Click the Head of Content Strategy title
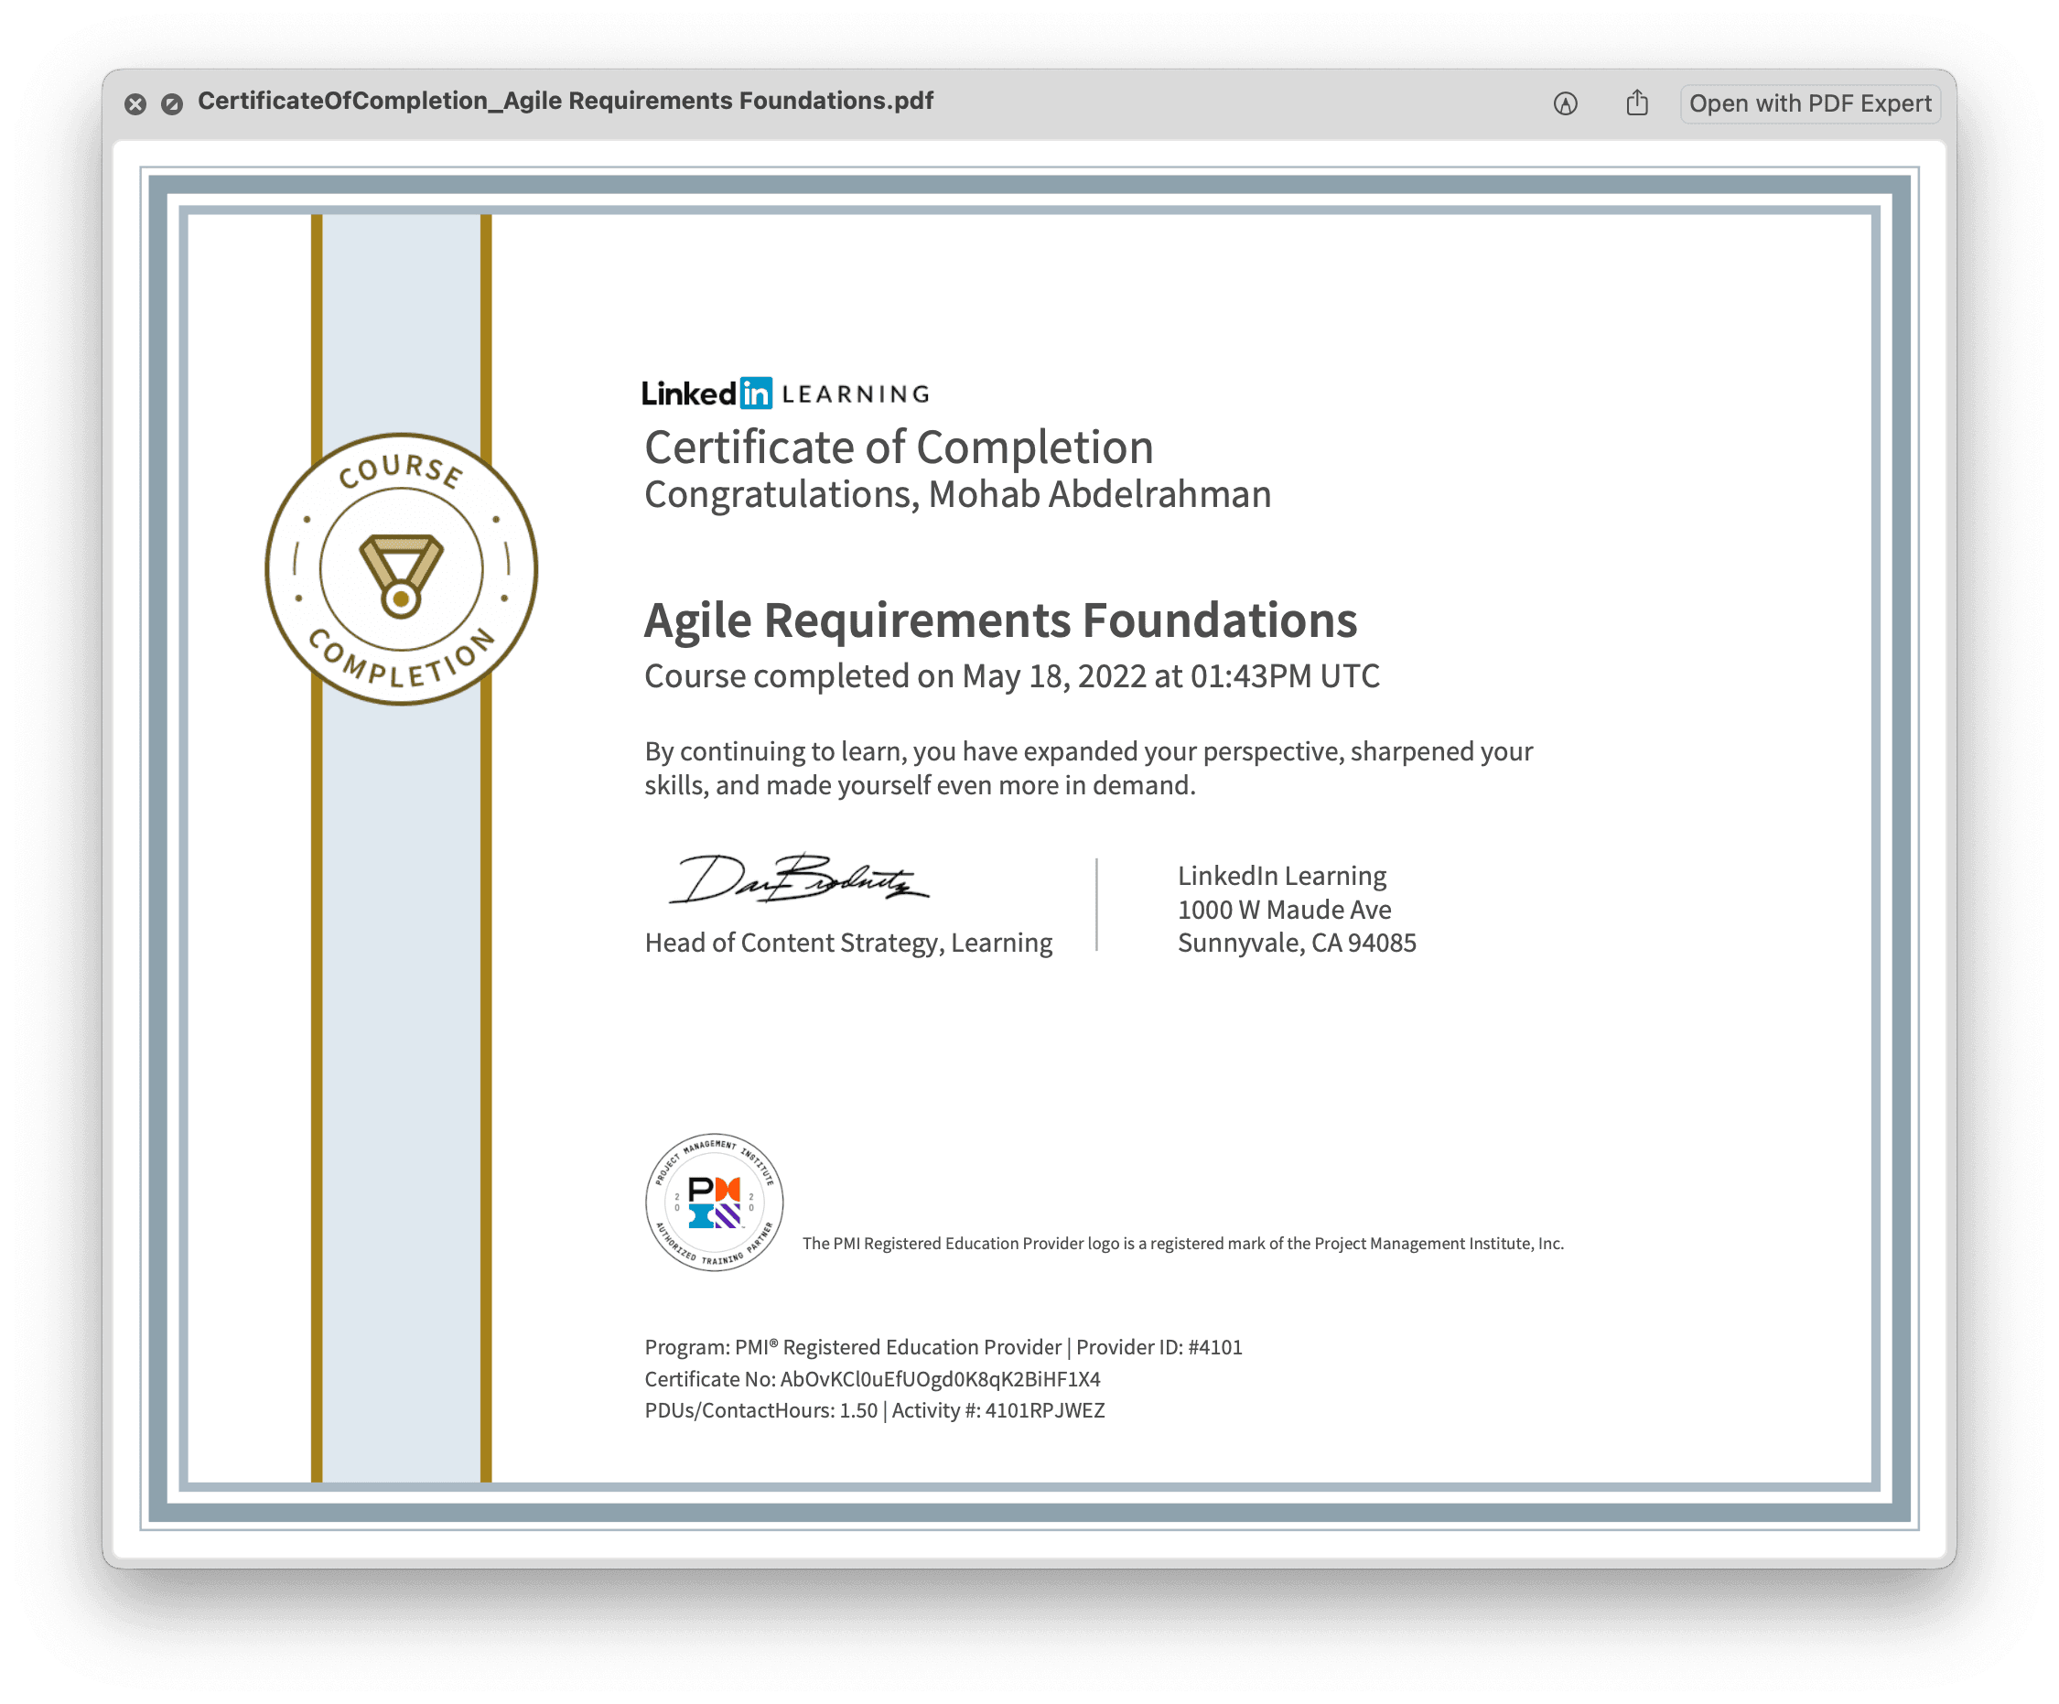The width and height of the screenshot is (2059, 1704). click(848, 943)
